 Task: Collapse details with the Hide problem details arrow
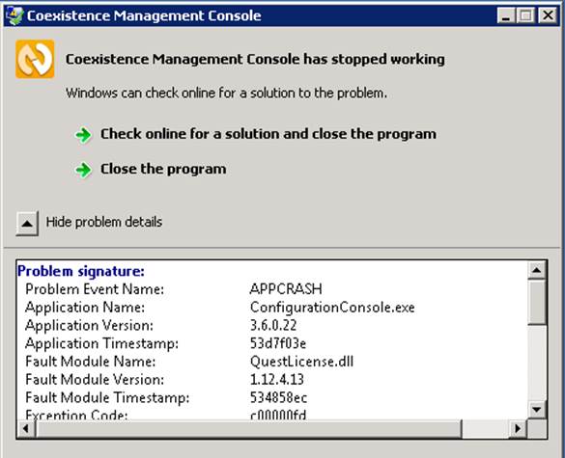(27, 224)
